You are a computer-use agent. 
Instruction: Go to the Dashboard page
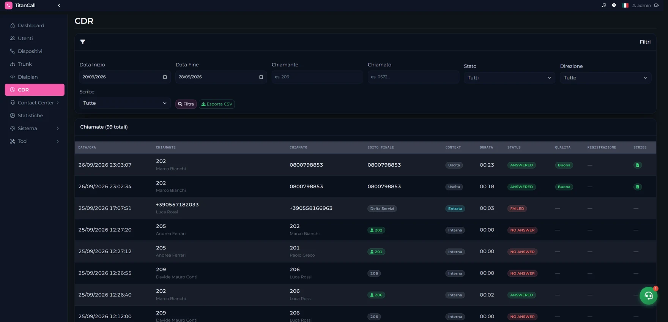coord(35,25)
